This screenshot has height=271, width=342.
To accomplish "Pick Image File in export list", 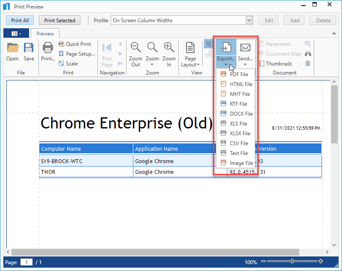I will pos(236,163).
